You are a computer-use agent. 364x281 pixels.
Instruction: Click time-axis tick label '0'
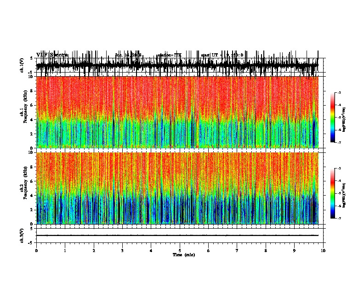(x=36, y=251)
